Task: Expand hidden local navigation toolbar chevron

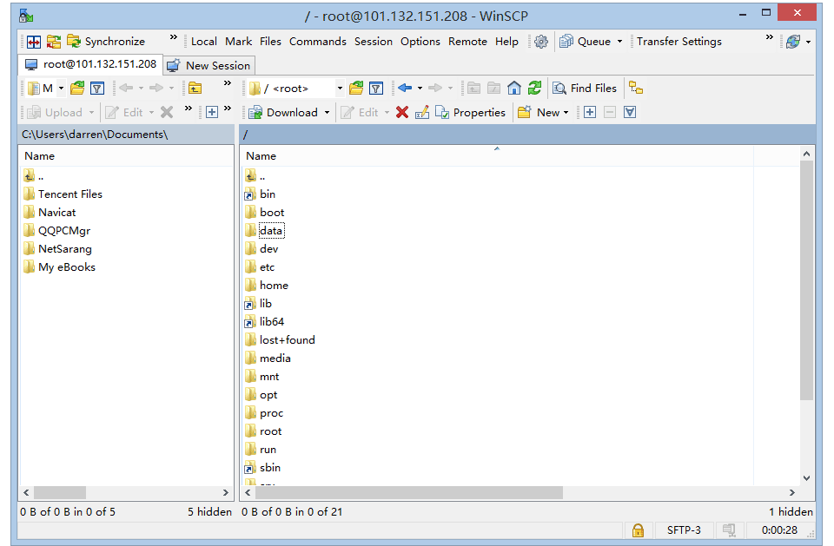Action: point(227,83)
